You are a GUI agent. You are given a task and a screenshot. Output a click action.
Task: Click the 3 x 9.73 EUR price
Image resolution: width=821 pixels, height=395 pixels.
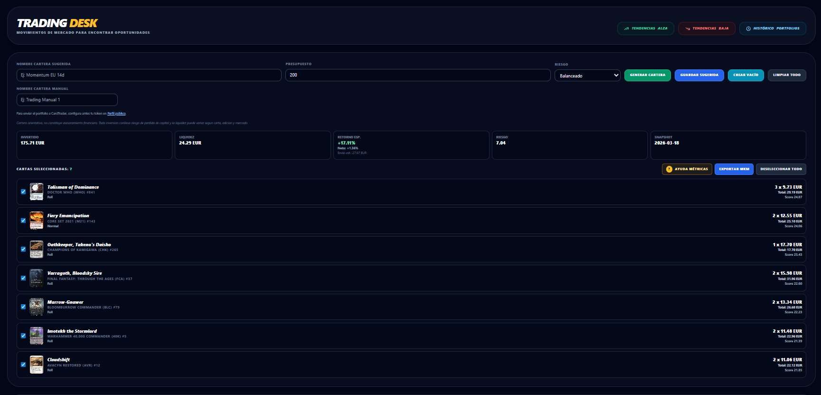[x=788, y=187]
